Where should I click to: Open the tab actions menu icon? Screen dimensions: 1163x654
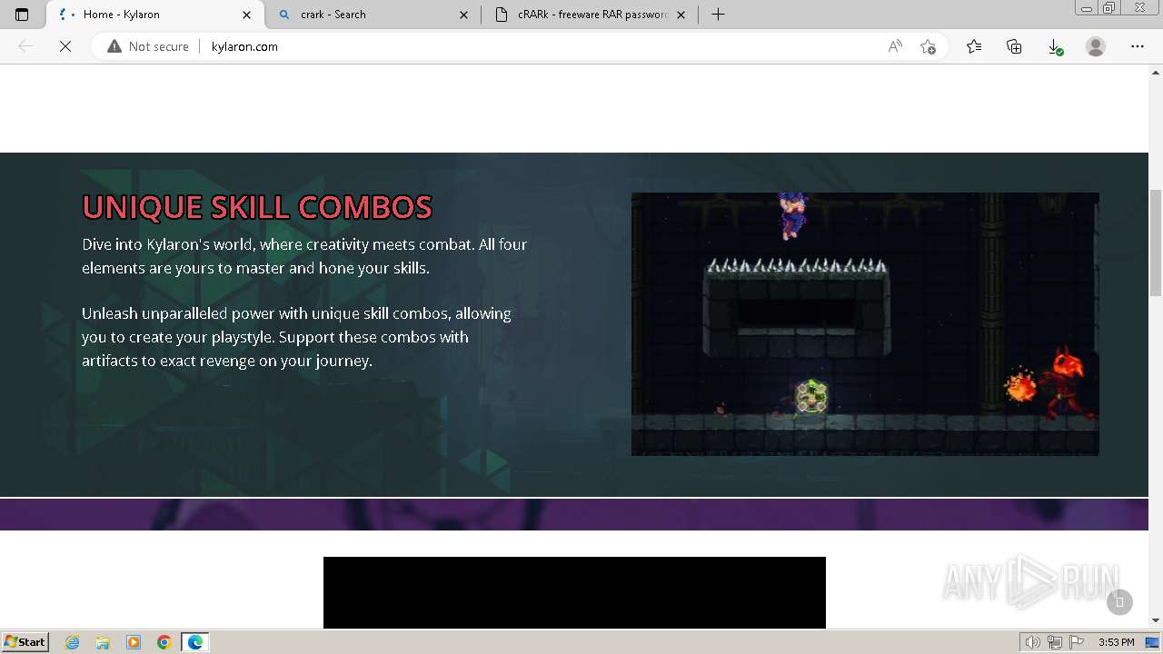point(22,15)
